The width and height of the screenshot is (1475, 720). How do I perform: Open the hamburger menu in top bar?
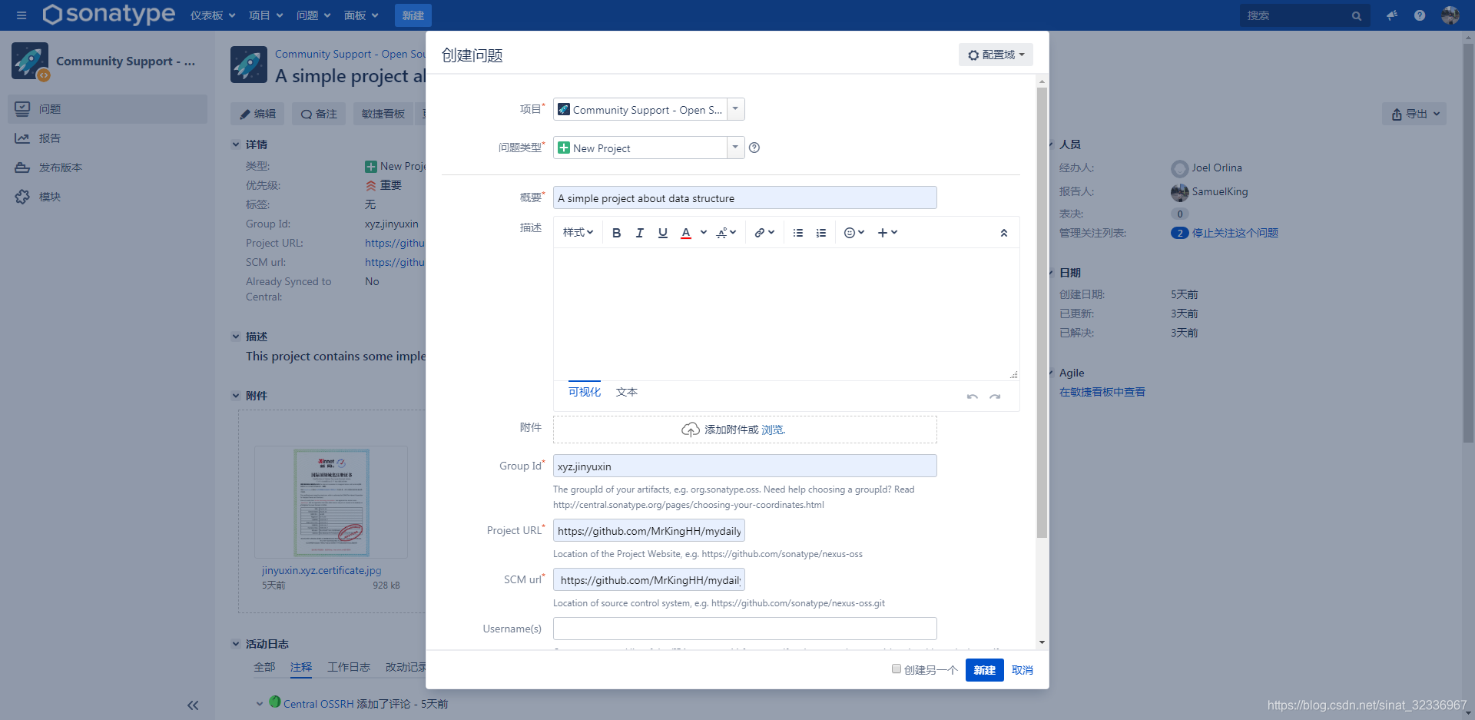[x=22, y=15]
